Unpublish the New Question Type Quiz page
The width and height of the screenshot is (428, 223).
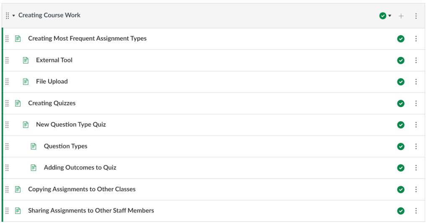(x=401, y=125)
